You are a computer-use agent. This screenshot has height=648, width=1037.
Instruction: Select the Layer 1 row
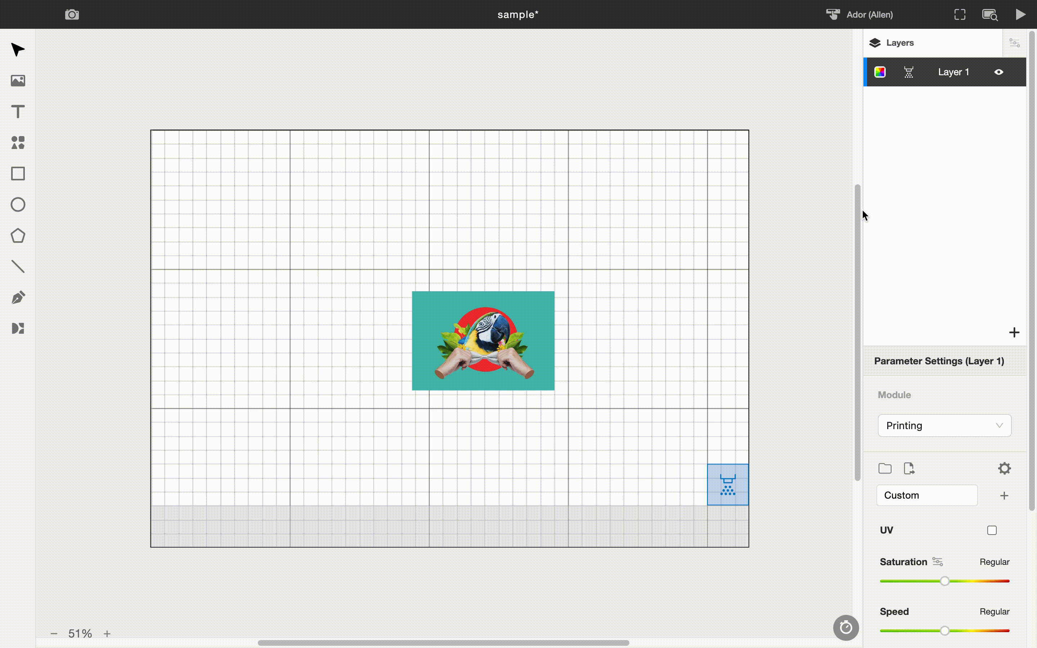tap(944, 72)
